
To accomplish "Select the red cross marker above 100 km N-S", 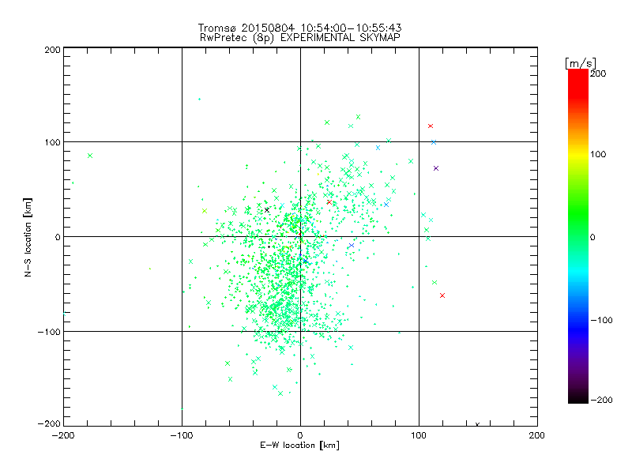I will pyautogui.click(x=431, y=126).
